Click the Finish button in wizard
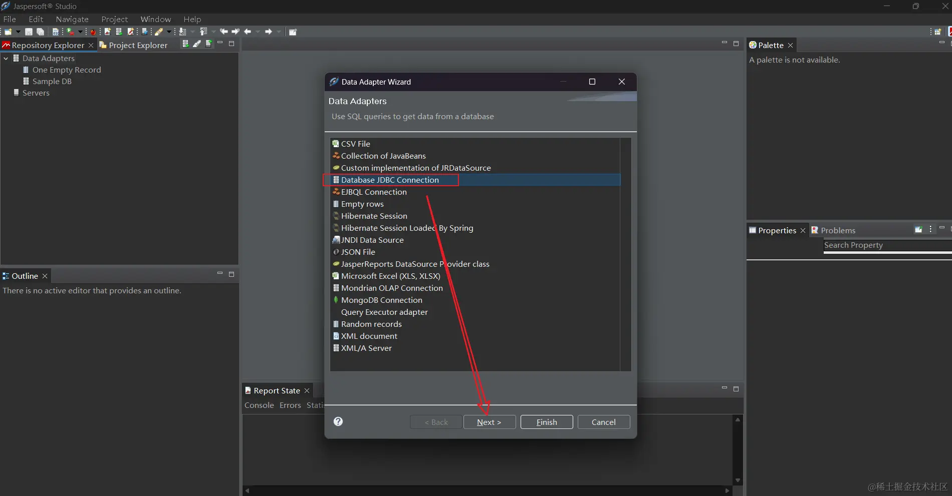 (547, 422)
